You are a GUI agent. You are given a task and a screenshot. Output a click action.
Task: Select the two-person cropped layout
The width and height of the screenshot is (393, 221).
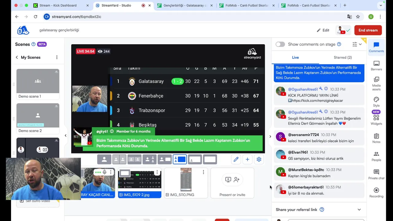119,159
